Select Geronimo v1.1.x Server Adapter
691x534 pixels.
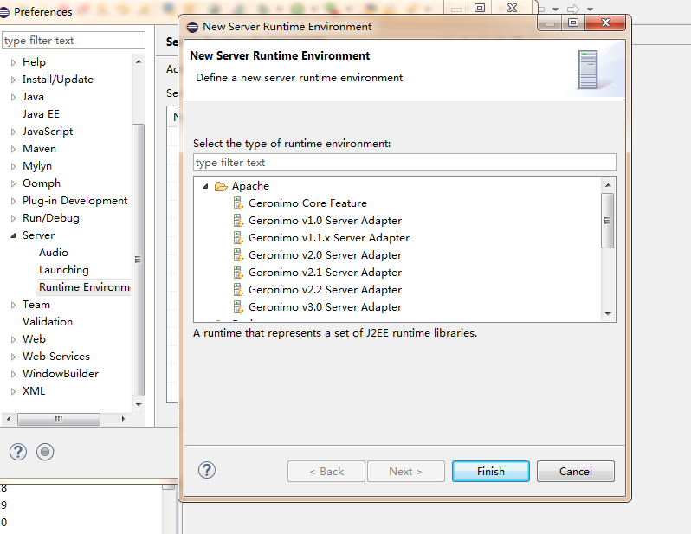point(329,238)
